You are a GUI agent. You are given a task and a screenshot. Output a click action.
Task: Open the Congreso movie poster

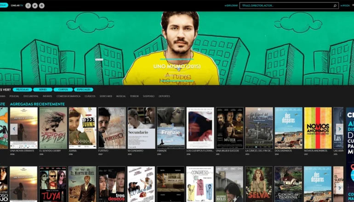[x=200, y=184]
